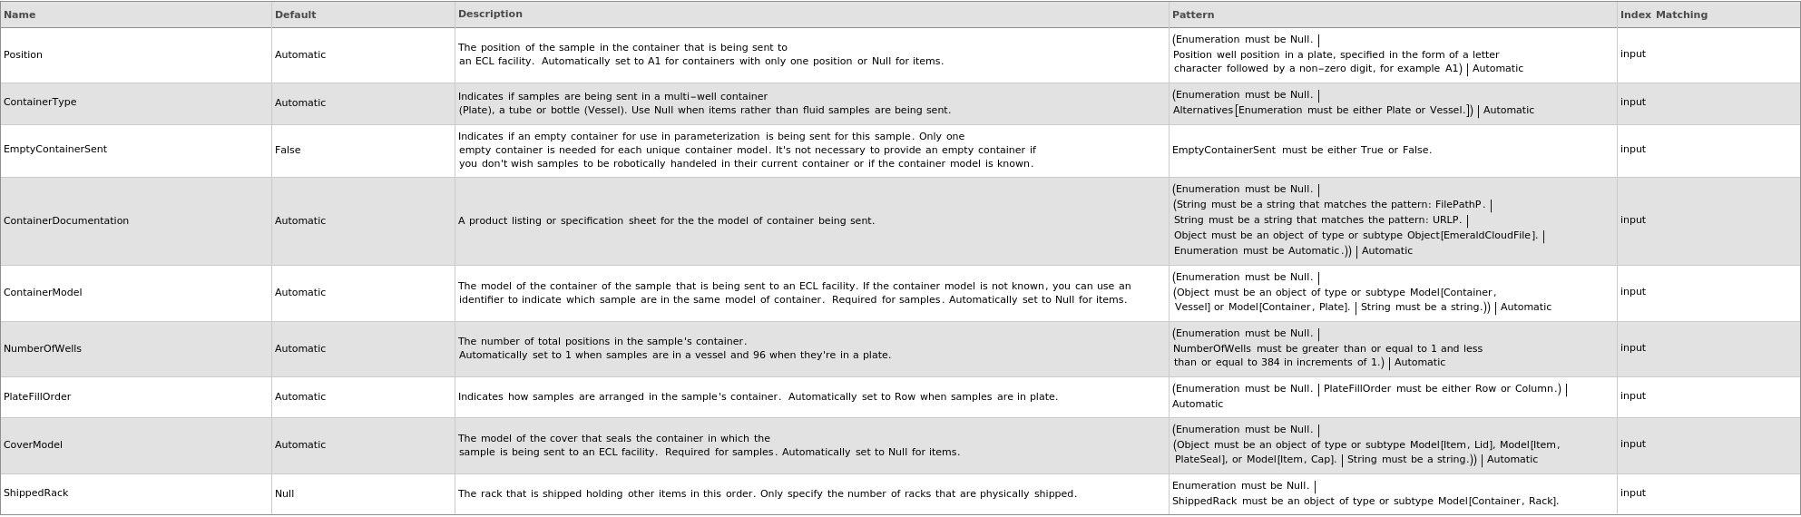Image resolution: width=1801 pixels, height=517 pixels.
Task: Select the NumberOfWells option name
Action: click(x=43, y=349)
